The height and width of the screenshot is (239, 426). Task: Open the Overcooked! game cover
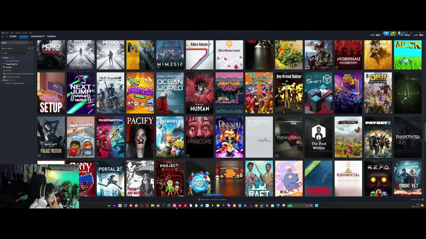tap(81, 137)
